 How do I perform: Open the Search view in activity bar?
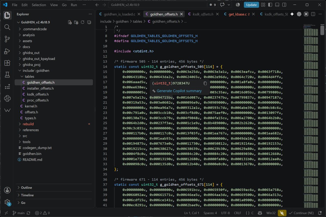coord(7,27)
